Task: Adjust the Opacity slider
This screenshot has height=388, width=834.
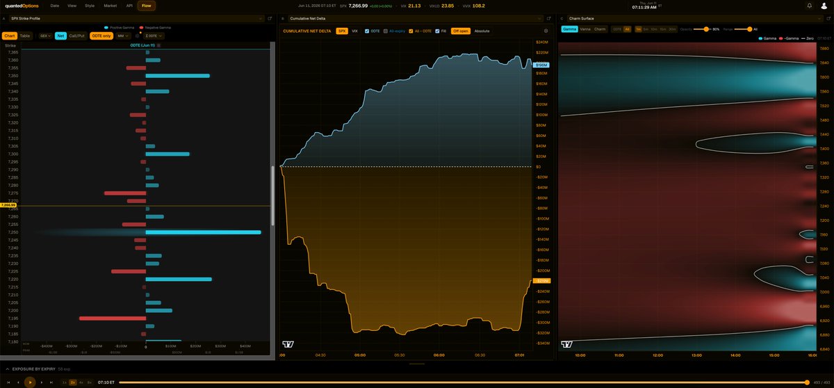Action: coord(701,29)
